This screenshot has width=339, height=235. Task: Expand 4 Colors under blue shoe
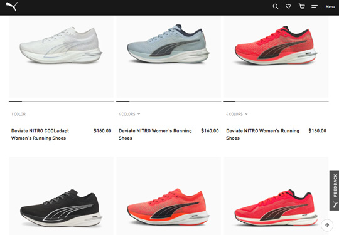tap(129, 114)
